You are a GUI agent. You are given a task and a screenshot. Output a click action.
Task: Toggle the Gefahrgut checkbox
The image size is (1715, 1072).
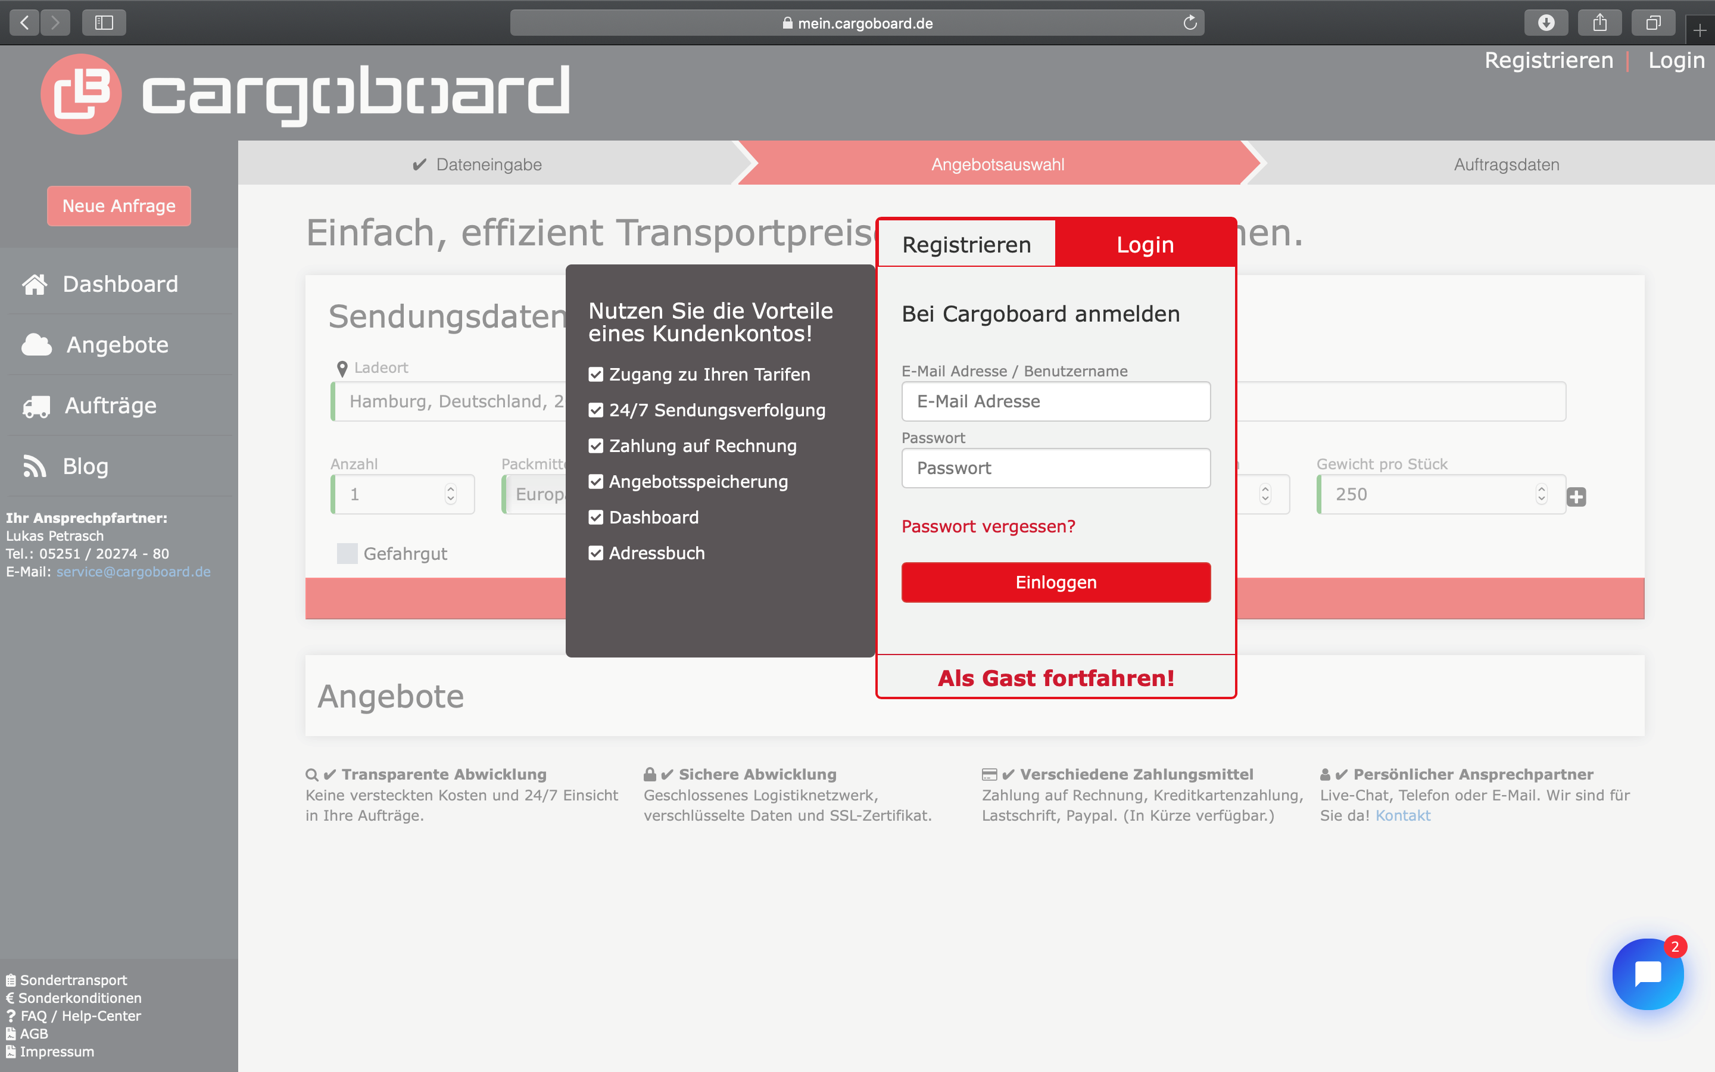(x=347, y=554)
